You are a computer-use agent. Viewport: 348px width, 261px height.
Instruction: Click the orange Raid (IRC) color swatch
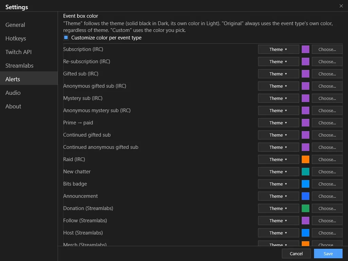pos(306,159)
